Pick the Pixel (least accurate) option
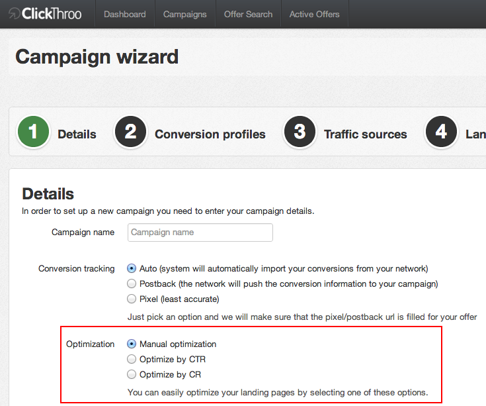This screenshot has height=406, width=486. point(132,299)
